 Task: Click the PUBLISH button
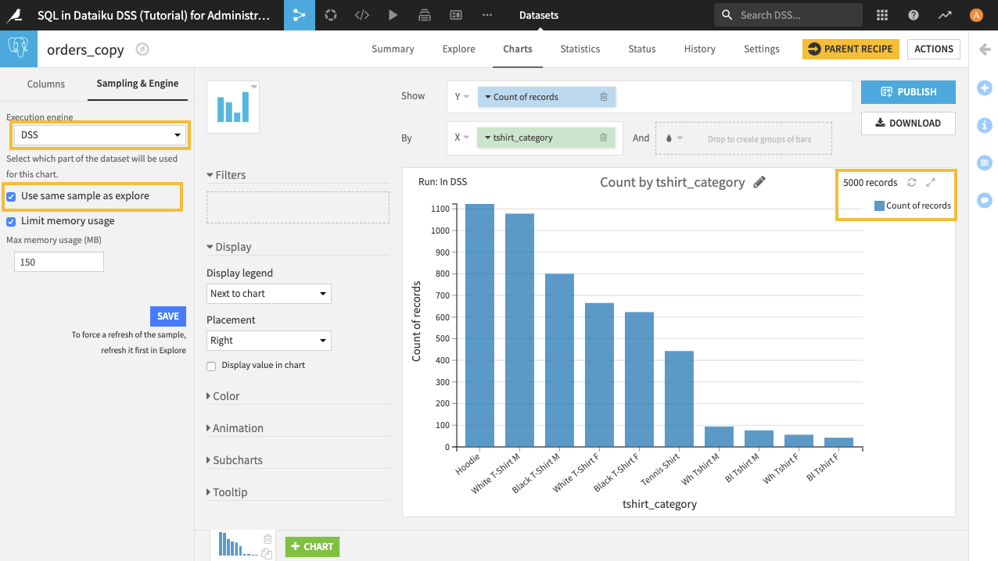[908, 92]
